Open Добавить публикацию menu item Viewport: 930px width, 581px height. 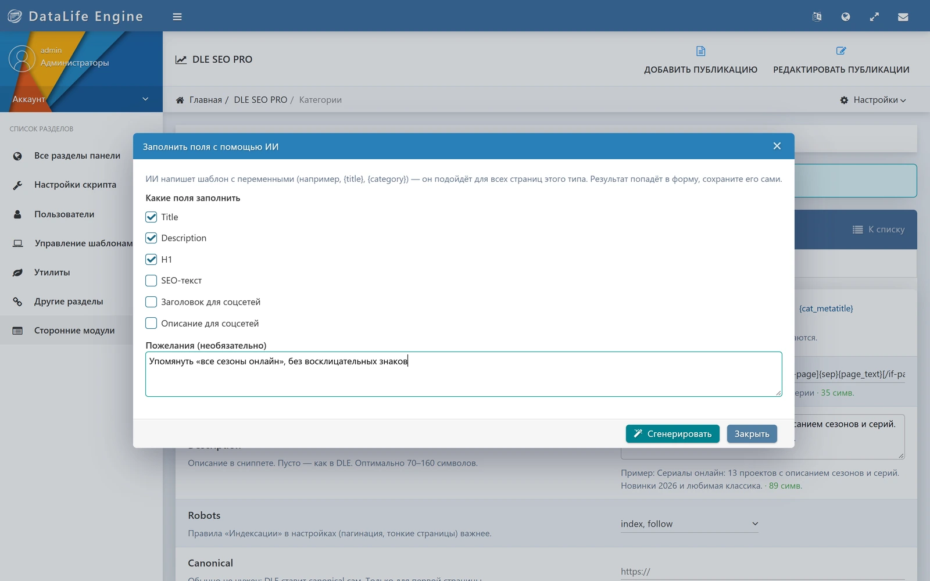coord(700,60)
